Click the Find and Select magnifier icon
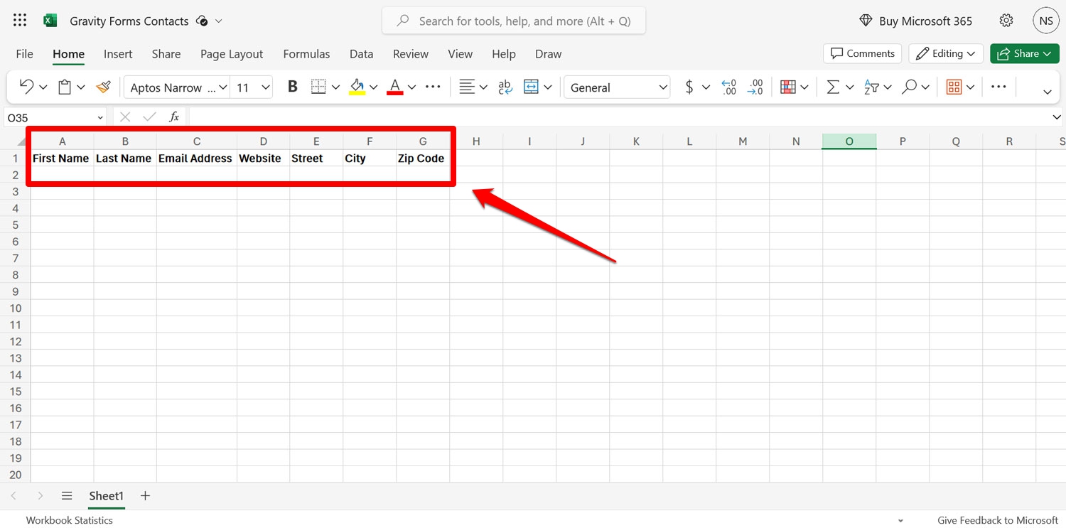1066x528 pixels. click(909, 87)
